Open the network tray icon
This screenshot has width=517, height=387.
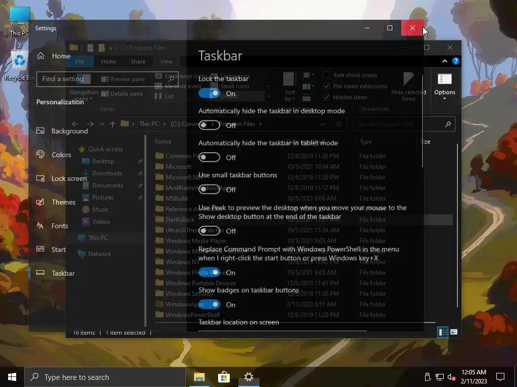pyautogui.click(x=440, y=377)
